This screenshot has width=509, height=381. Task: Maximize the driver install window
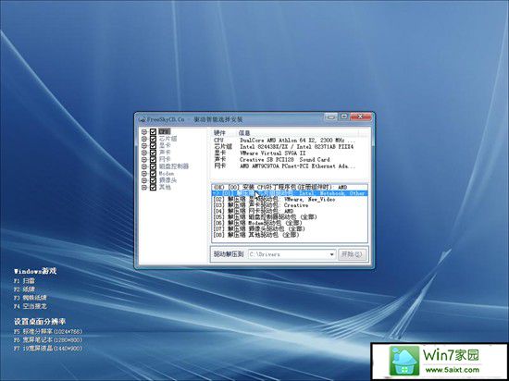click(344, 117)
